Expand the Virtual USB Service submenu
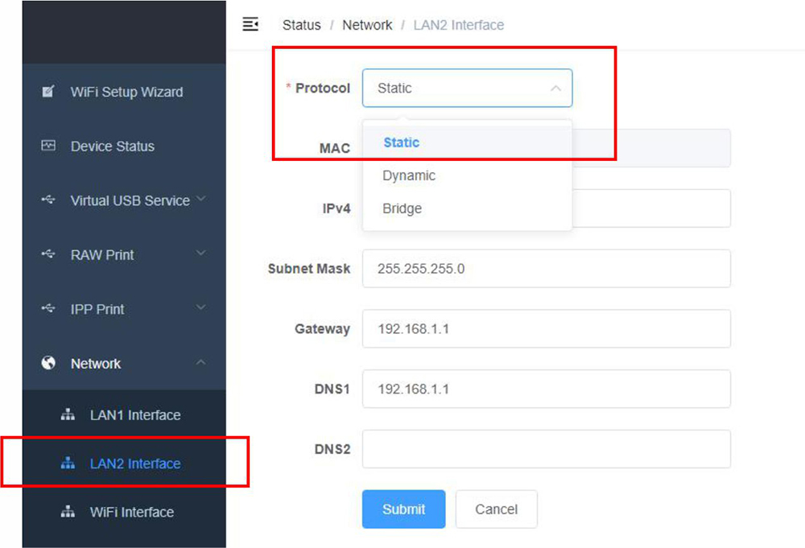805x548 pixels. click(x=201, y=200)
